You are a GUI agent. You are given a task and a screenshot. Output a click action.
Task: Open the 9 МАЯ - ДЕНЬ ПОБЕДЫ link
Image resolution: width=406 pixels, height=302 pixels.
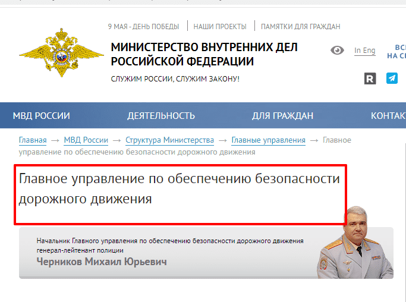coord(143,26)
